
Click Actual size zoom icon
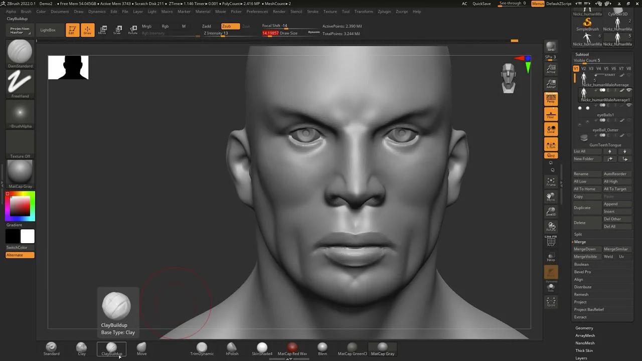point(551,69)
